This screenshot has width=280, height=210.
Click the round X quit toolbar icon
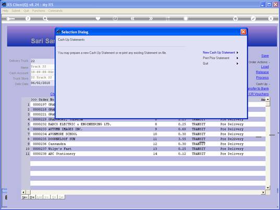(x=271, y=18)
